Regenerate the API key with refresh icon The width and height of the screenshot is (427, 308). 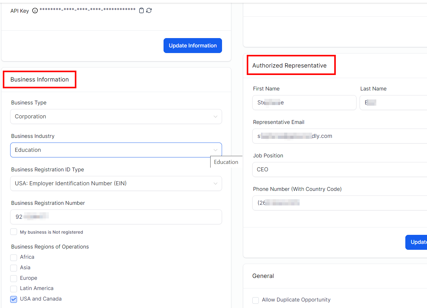[149, 11]
